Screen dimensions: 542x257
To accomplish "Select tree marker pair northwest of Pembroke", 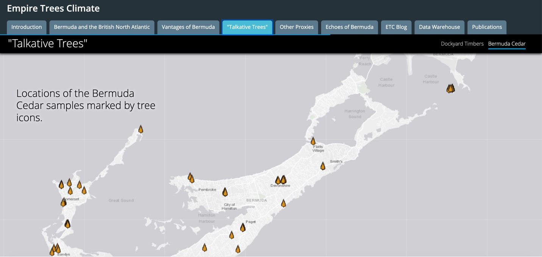I will (x=191, y=178).
